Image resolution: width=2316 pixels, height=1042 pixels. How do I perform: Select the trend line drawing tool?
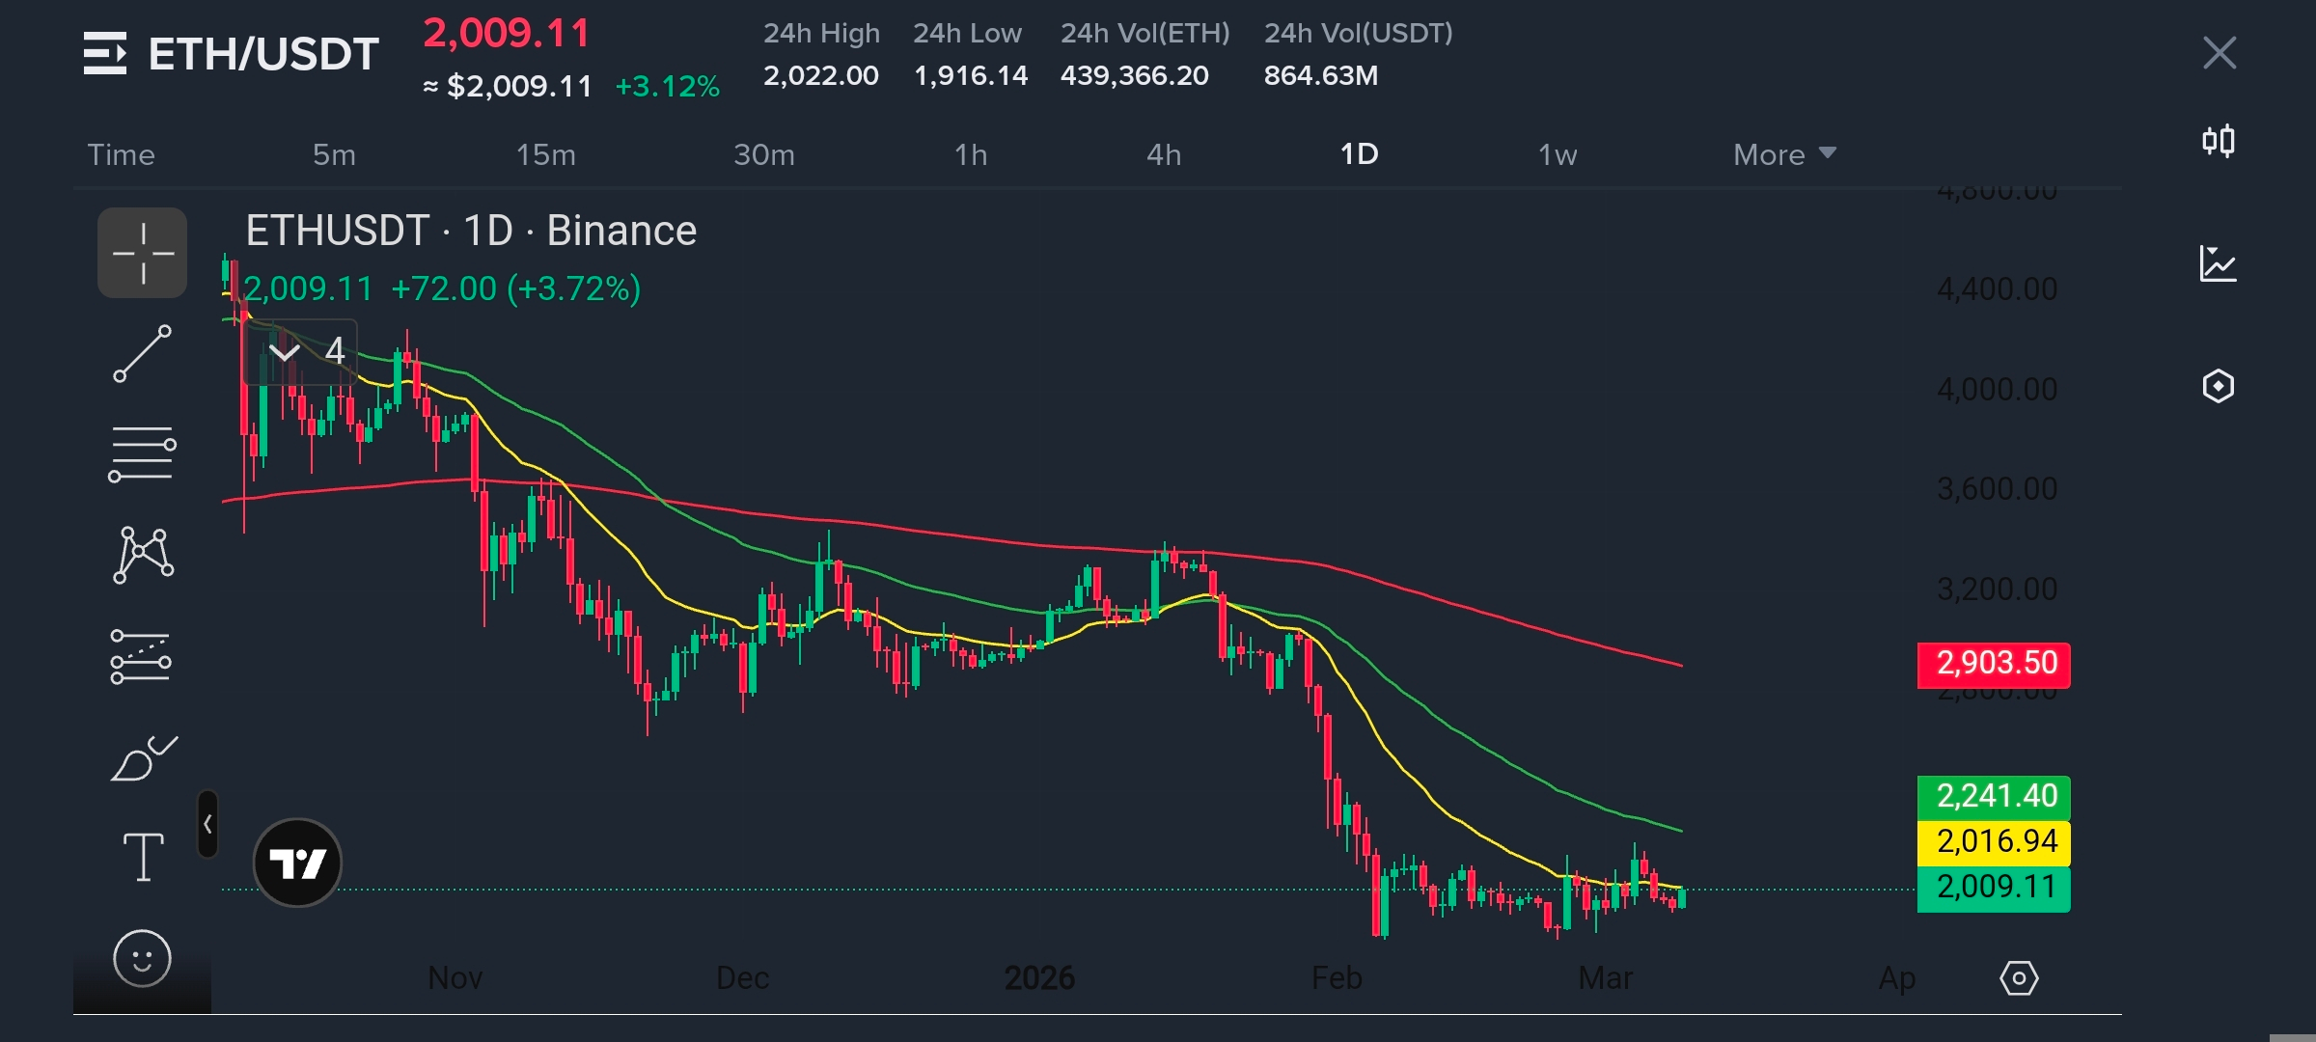coord(142,353)
